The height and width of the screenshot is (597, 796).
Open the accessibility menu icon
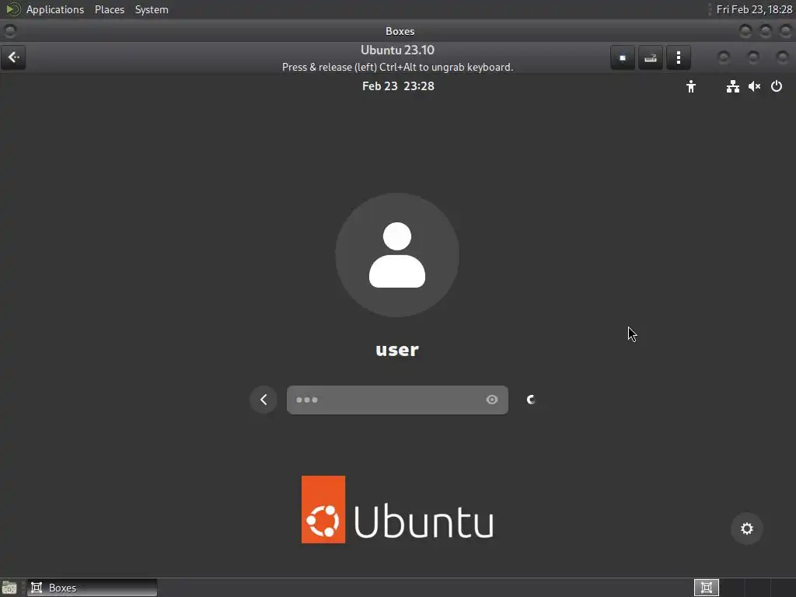pos(691,86)
